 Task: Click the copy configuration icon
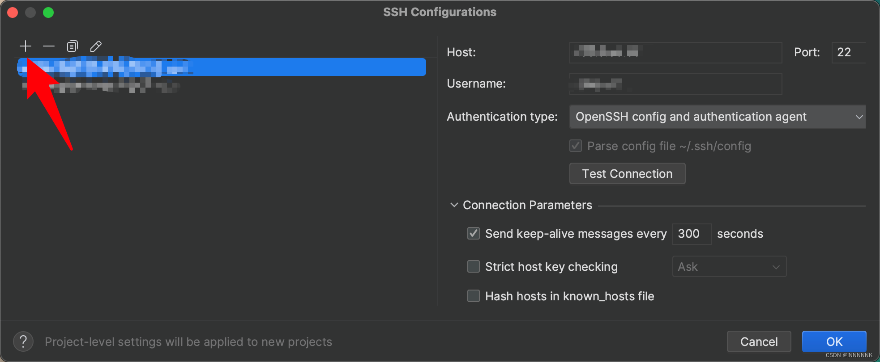pos(72,46)
